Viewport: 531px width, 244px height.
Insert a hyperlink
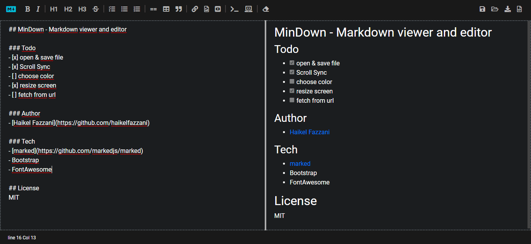[x=195, y=9]
